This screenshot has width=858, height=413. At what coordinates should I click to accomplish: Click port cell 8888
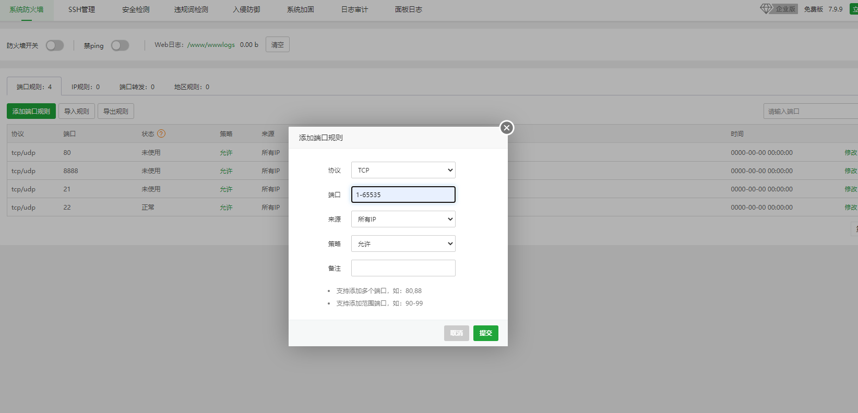coord(70,171)
